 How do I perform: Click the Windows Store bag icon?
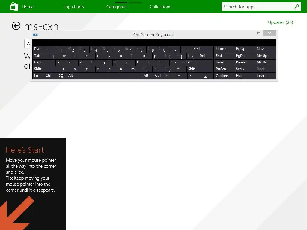(x=14, y=7)
